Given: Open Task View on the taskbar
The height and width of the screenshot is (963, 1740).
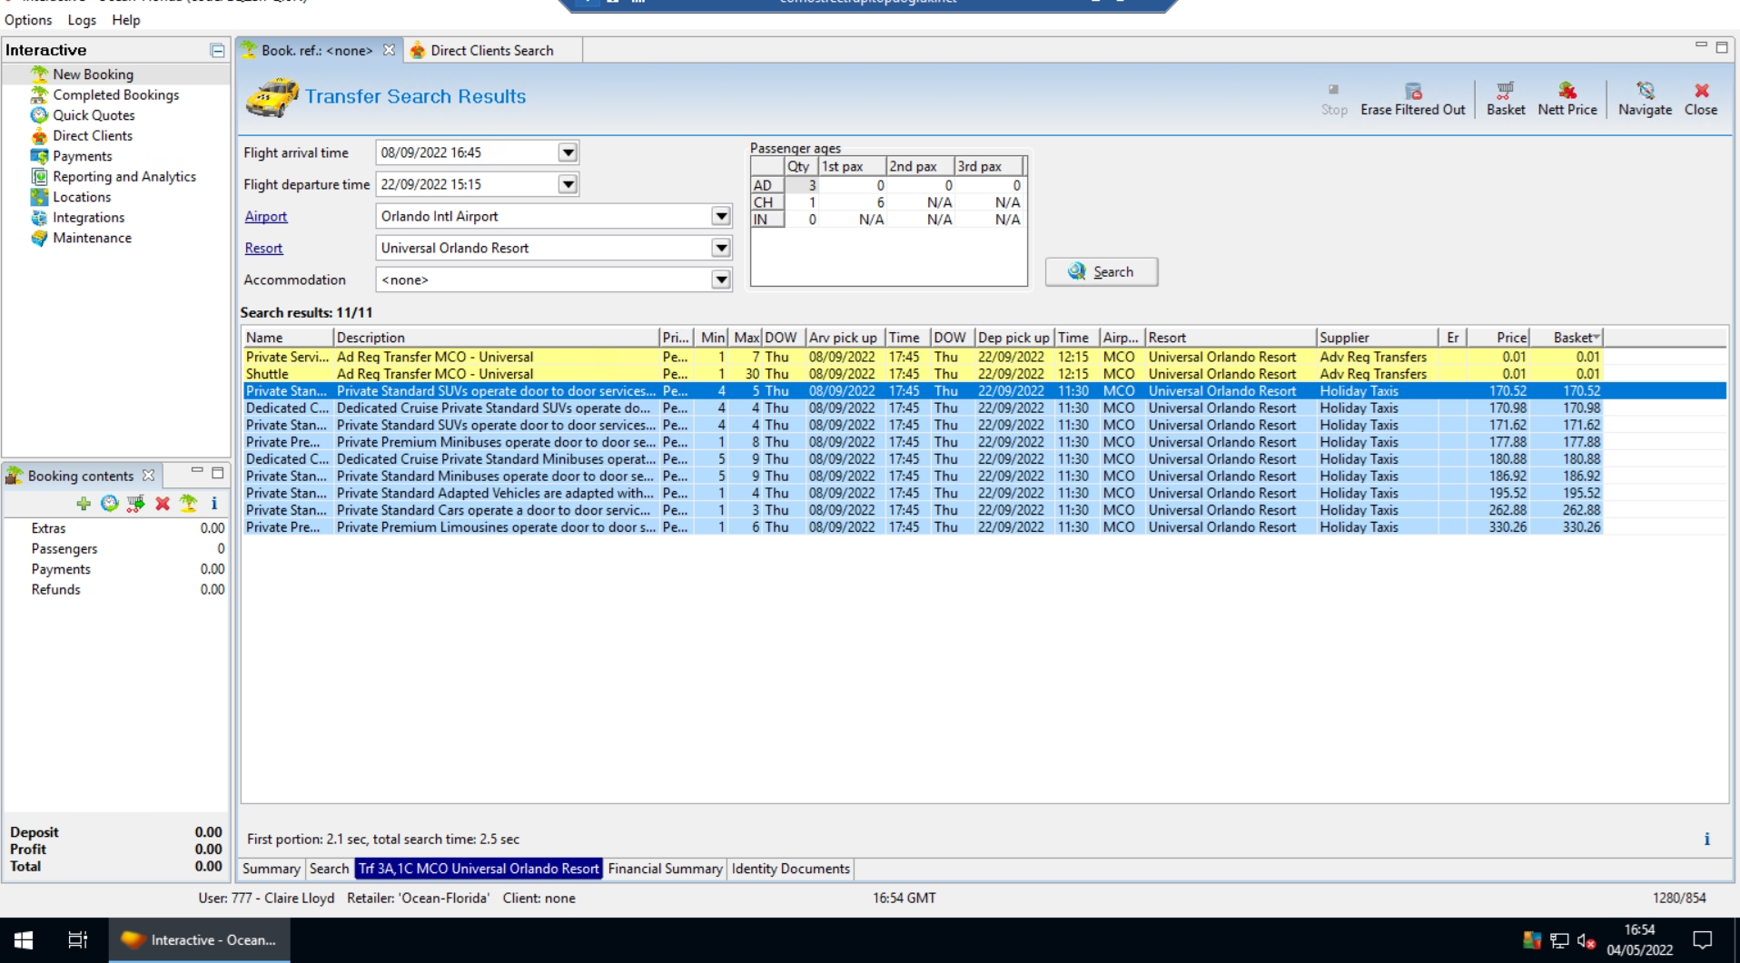Looking at the screenshot, I should [77, 940].
